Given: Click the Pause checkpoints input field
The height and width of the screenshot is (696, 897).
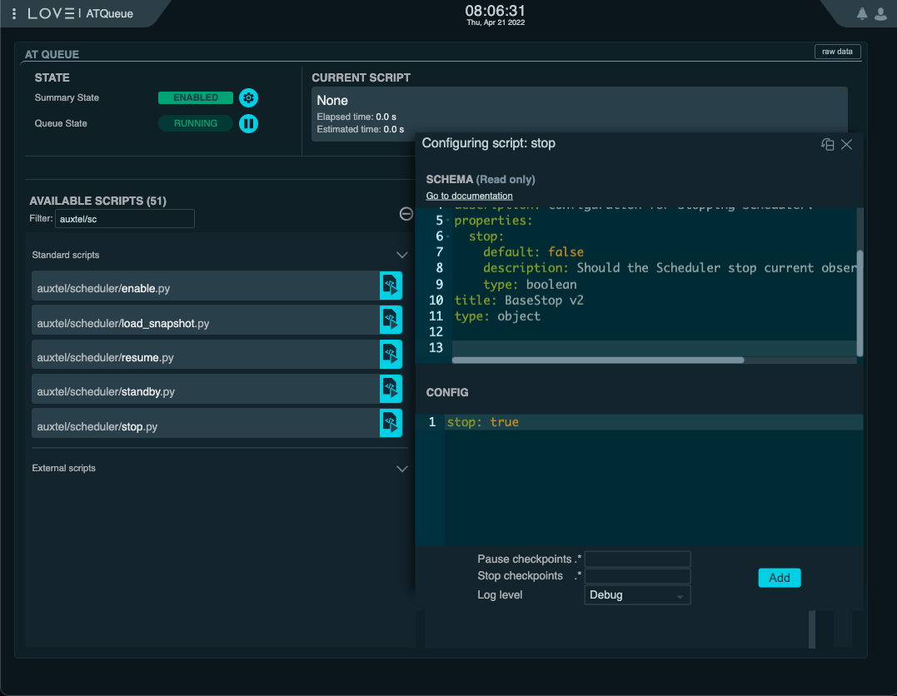Looking at the screenshot, I should click(x=637, y=559).
